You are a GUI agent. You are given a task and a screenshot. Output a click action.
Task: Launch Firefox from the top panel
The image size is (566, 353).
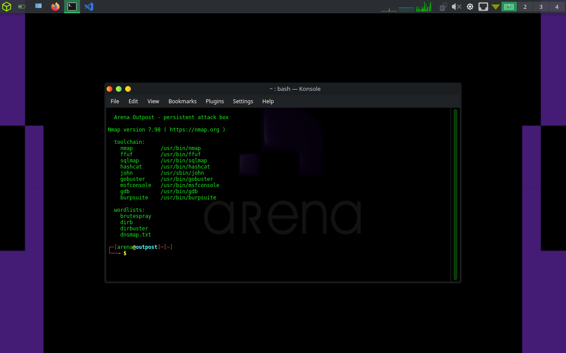[55, 7]
